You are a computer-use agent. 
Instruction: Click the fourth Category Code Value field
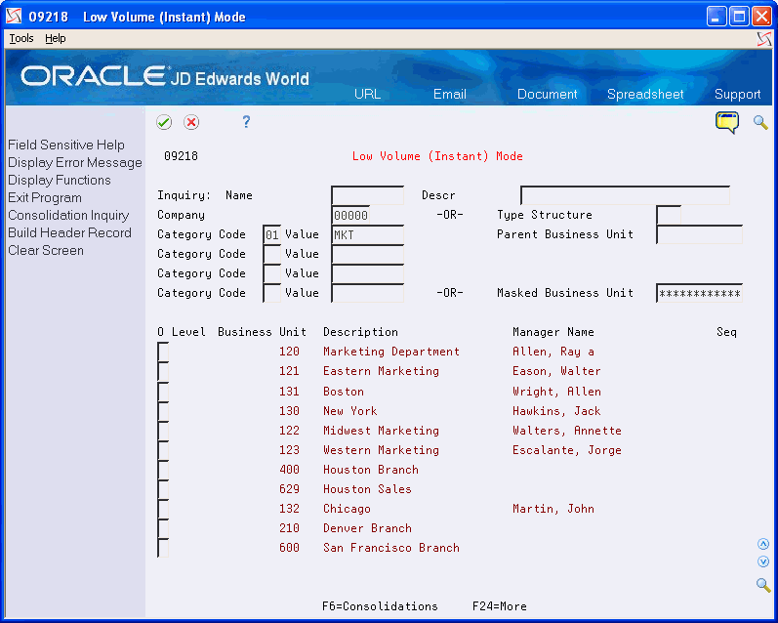pyautogui.click(x=368, y=293)
